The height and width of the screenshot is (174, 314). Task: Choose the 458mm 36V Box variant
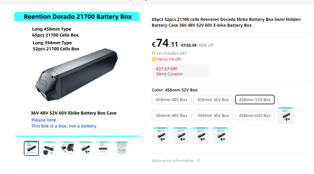[213, 100]
